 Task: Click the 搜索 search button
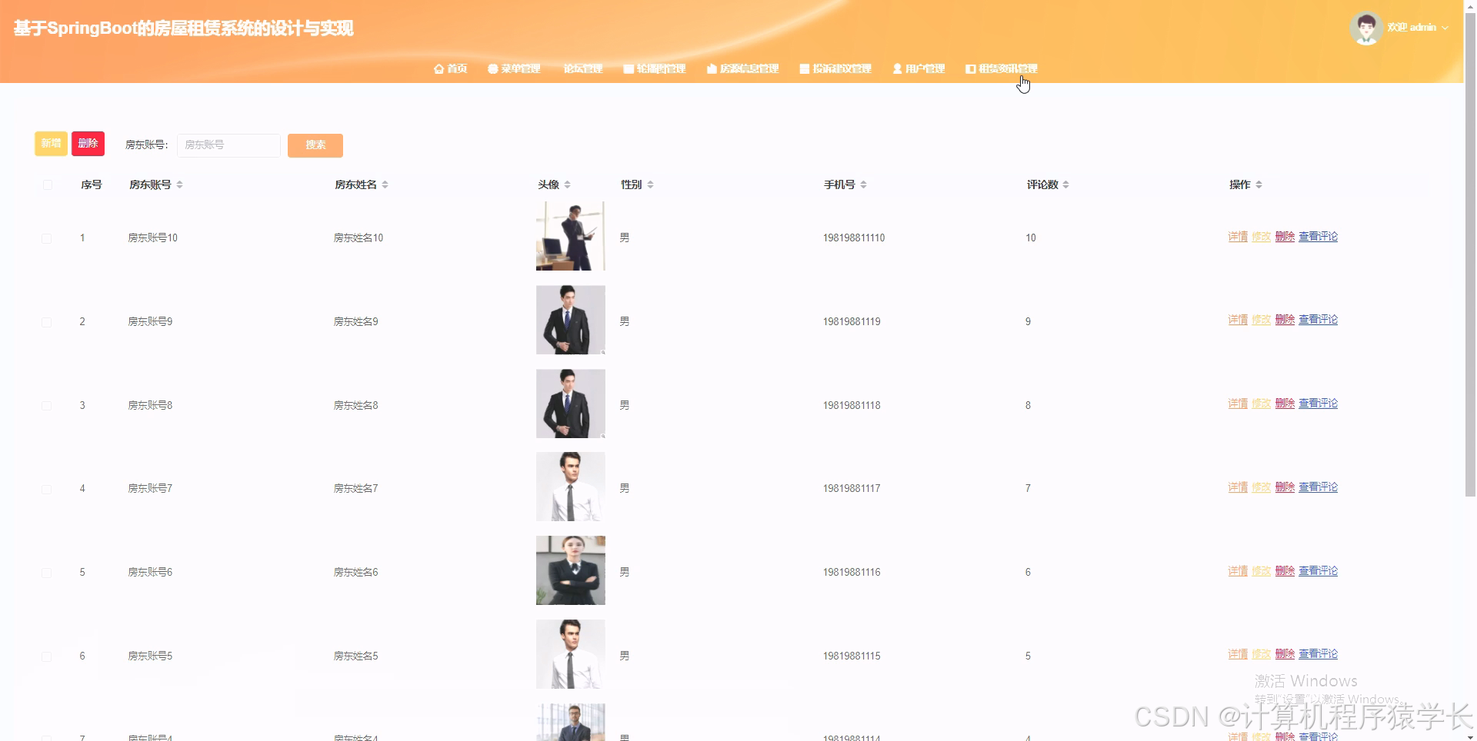(x=315, y=145)
